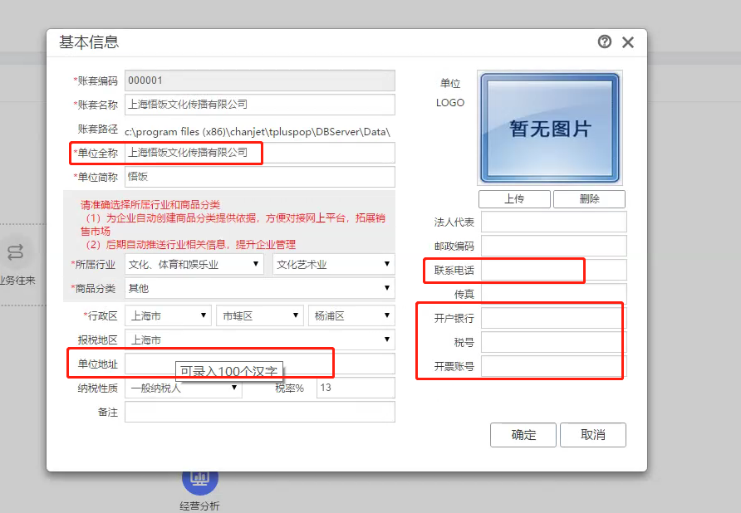Open the 行政区 上海市 province dropdown
The height and width of the screenshot is (513, 741).
click(168, 315)
